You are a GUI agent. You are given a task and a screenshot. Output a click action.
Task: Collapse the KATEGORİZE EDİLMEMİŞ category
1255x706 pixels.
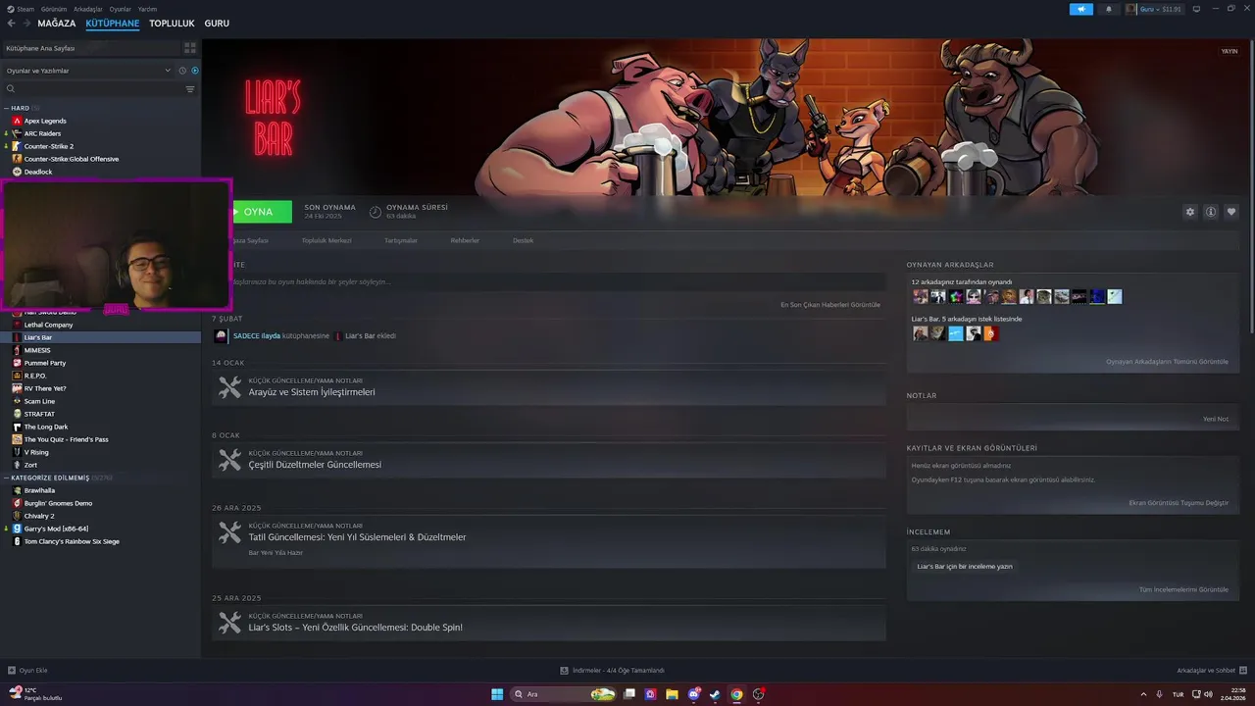pyautogui.click(x=6, y=478)
